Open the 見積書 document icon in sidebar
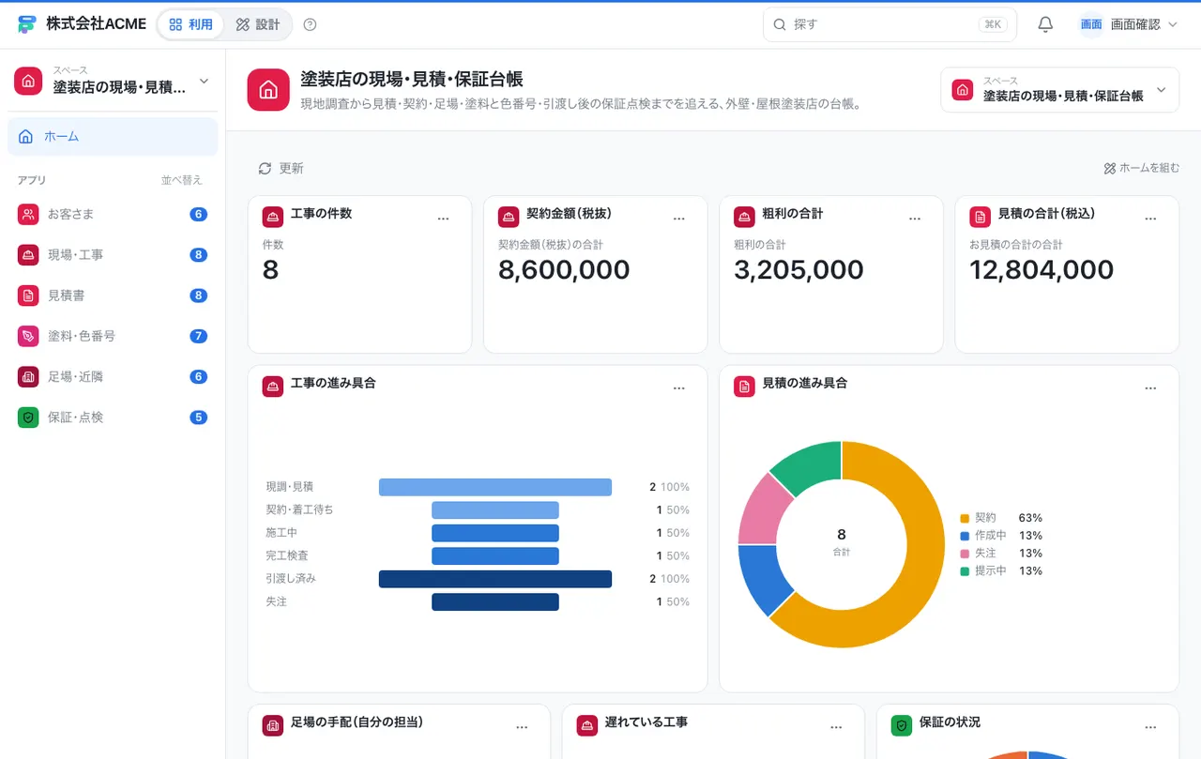 (28, 296)
